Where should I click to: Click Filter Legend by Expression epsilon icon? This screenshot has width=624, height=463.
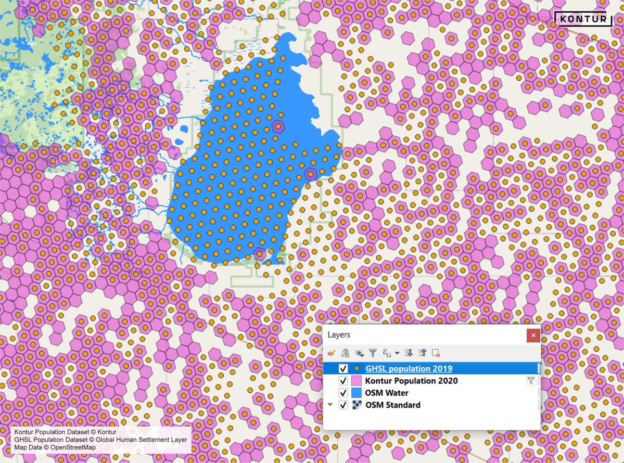pos(387,353)
